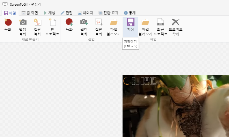Insert a webcam recording (웹캠 녹화) in 삽입 group

point(84,27)
